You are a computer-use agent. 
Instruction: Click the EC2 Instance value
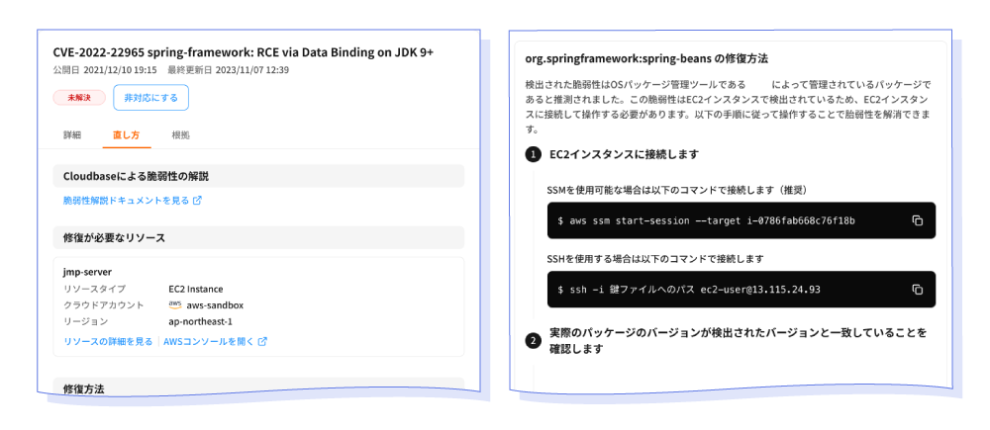click(x=196, y=289)
